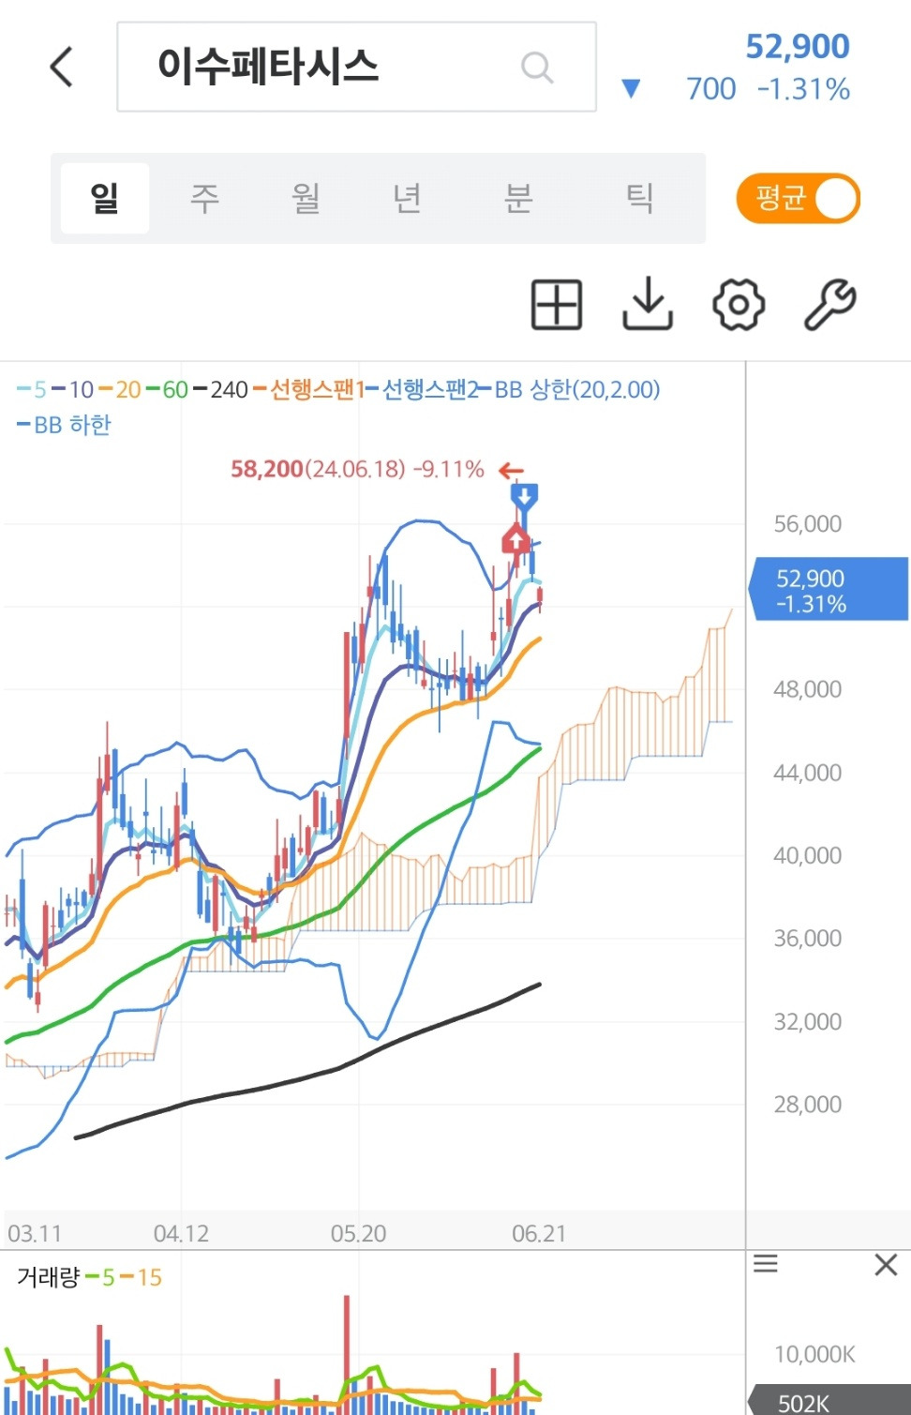This screenshot has height=1415, width=911.
Task: Close the 거래량 volume panel
Action: pyautogui.click(x=886, y=1264)
